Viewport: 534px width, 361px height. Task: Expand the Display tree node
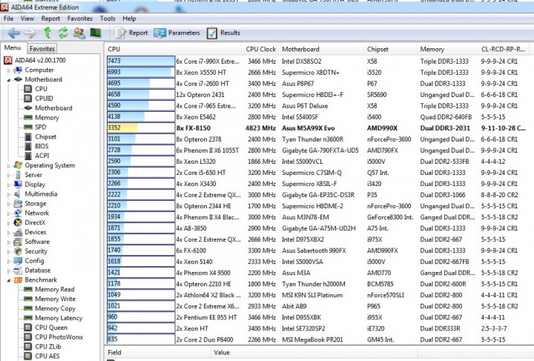click(x=9, y=185)
